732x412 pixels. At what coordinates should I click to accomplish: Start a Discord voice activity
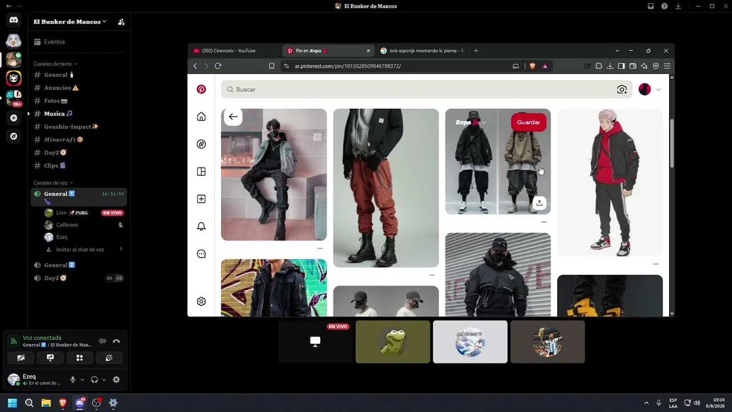tap(79, 358)
